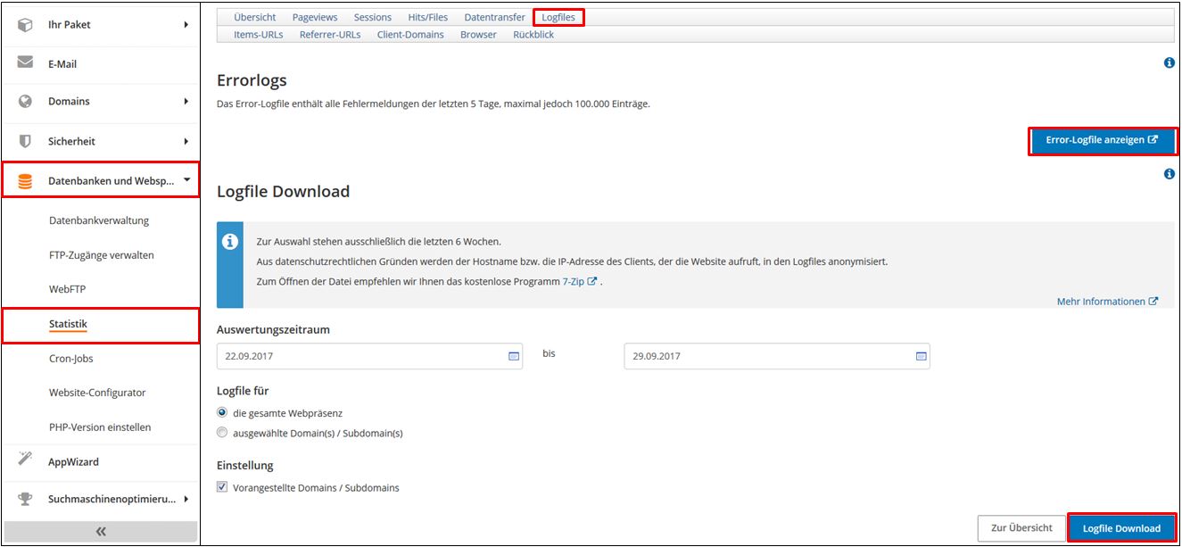Image resolution: width=1182 pixels, height=547 pixels.
Task: Open the Referrer-URLs tab
Action: click(x=330, y=34)
